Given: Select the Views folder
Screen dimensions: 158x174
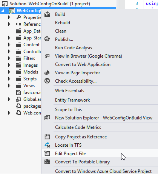Looking at the screenshot, I should point(29,86).
